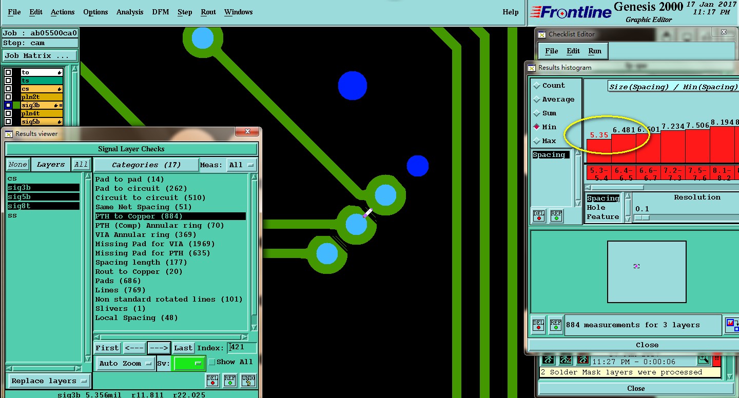Enable Show All checkbox
The height and width of the screenshot is (398, 739).
[x=211, y=362]
